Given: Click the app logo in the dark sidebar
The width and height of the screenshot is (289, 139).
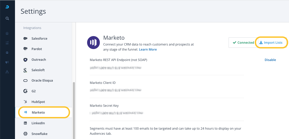Looking at the screenshot, I should coord(7,7).
